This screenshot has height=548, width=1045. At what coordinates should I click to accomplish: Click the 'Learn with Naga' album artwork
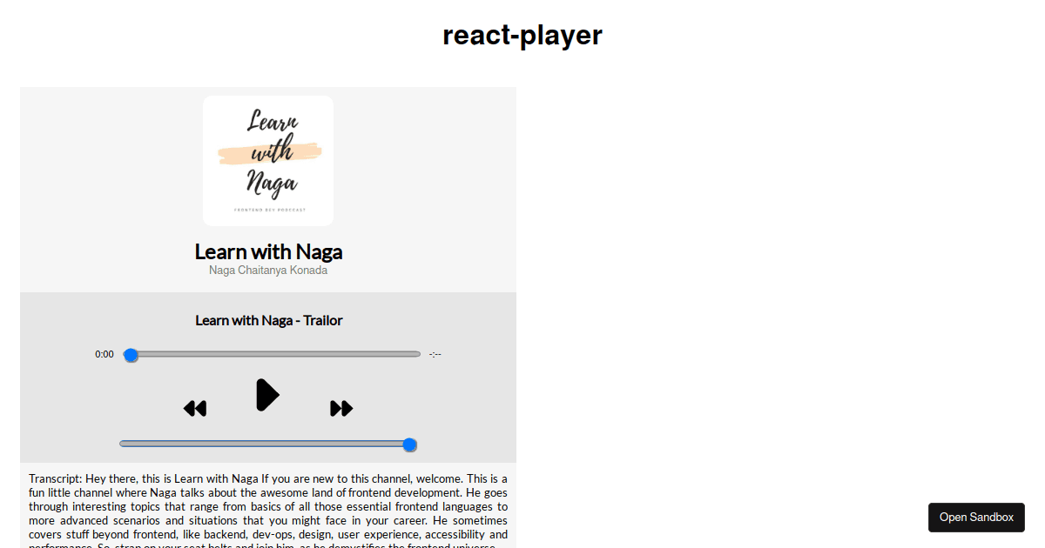(x=267, y=160)
